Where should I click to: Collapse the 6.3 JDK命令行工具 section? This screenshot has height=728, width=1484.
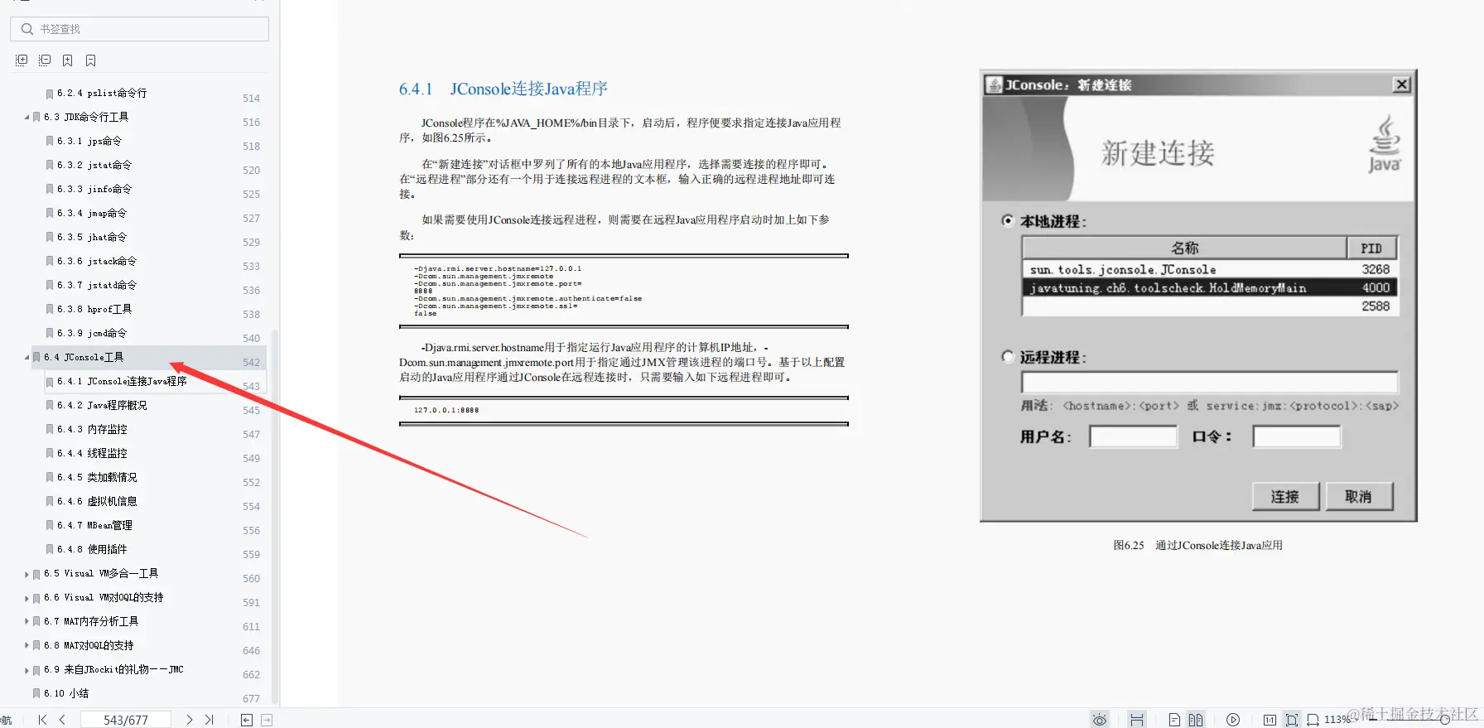[x=26, y=117]
